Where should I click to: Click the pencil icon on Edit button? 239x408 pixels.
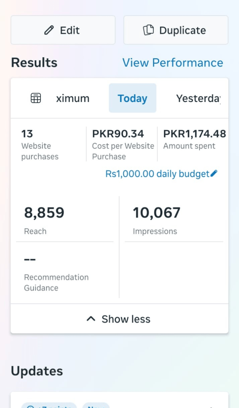coord(49,30)
